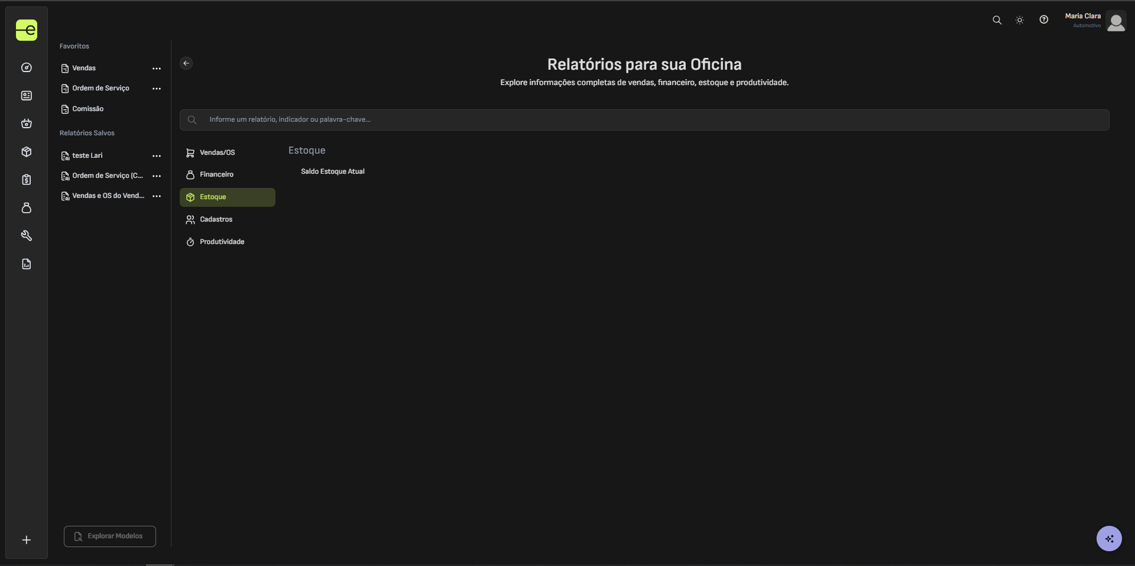Image resolution: width=1135 pixels, height=566 pixels.
Task: Open the box-shaped stock icon in sidebar
Action: 27,152
